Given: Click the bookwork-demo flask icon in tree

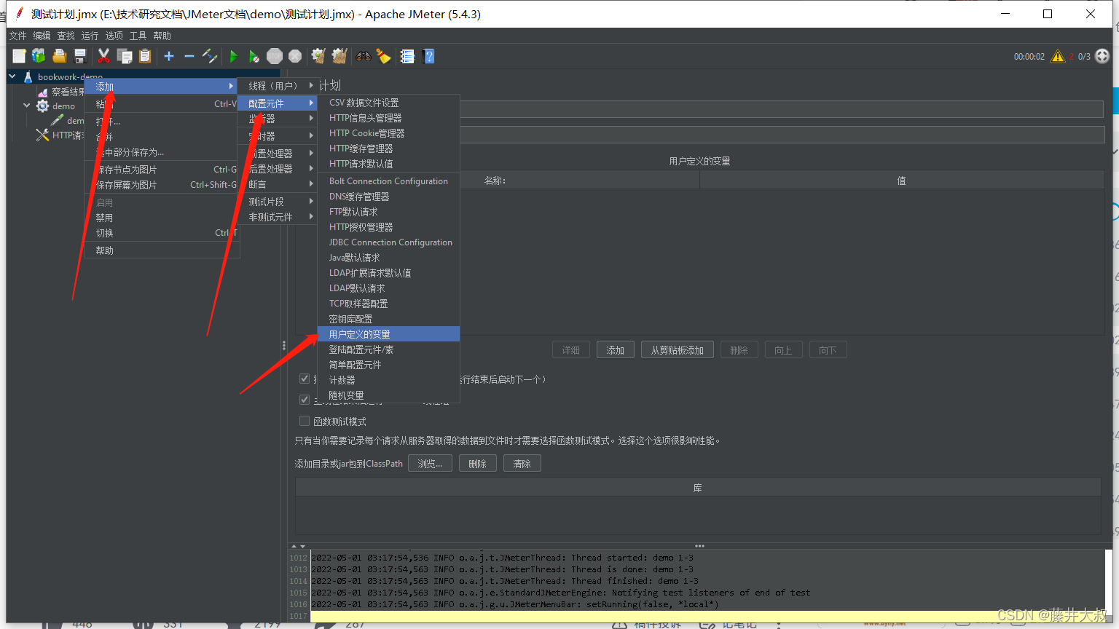Looking at the screenshot, I should 28,76.
